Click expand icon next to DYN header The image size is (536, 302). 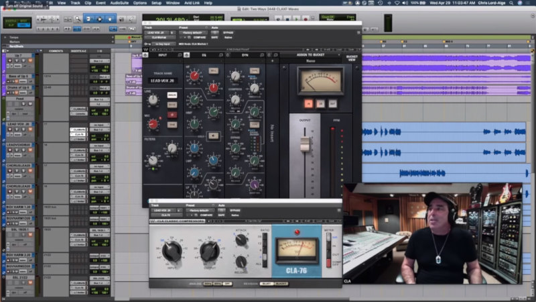(262, 55)
